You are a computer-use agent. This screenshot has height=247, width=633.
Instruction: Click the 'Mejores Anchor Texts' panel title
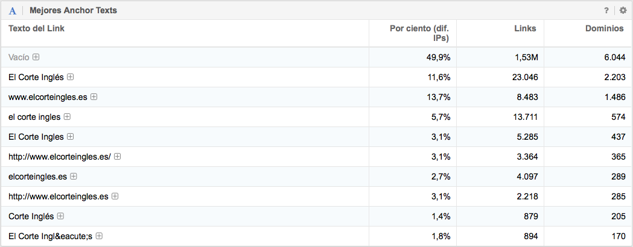pos(73,11)
